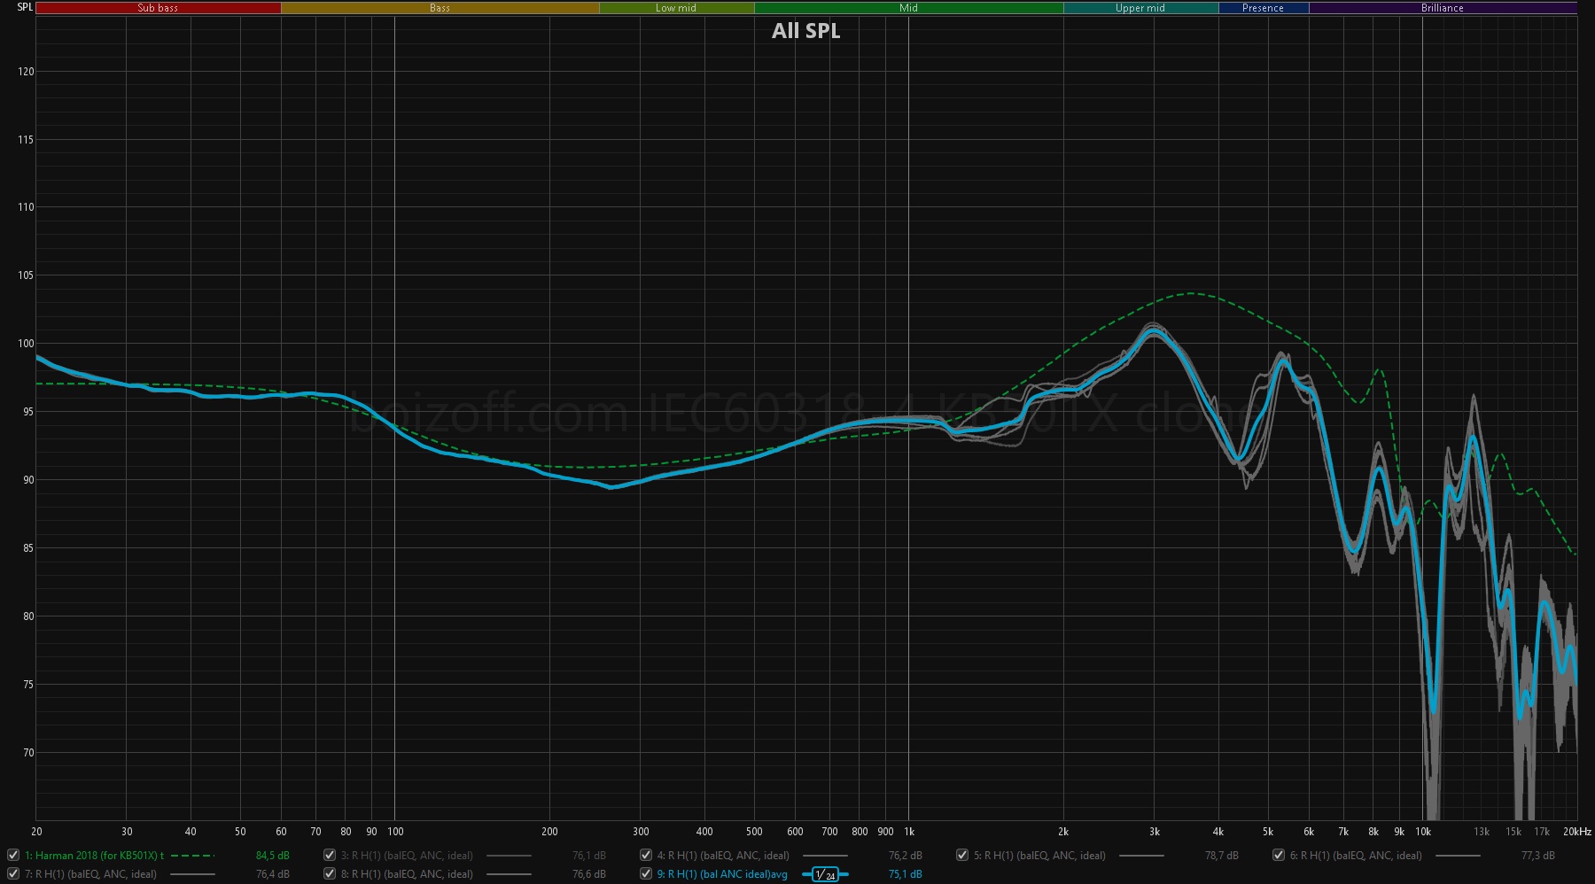Click the 84,5 dB Harman value
The image size is (1595, 884).
point(273,856)
